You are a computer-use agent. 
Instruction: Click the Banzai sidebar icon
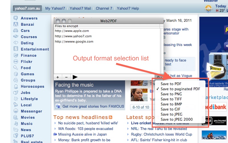pos(16,24)
